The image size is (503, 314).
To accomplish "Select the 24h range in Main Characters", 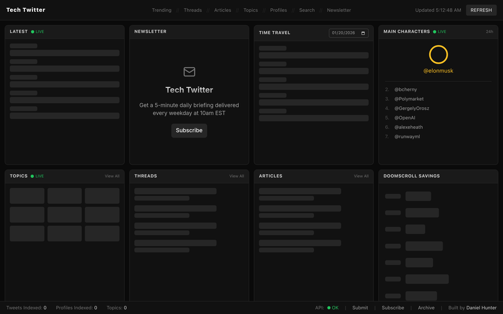I will (489, 32).
